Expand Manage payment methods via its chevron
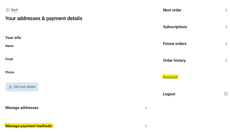Viewport: 230px width, 132px height. click(x=146, y=126)
